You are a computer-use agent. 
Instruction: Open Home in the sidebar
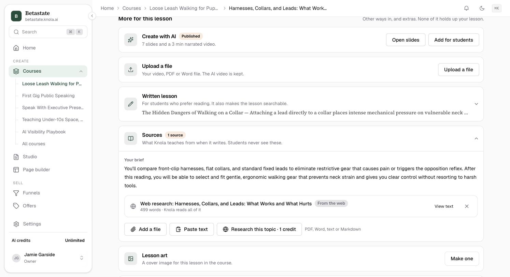[x=48, y=48]
